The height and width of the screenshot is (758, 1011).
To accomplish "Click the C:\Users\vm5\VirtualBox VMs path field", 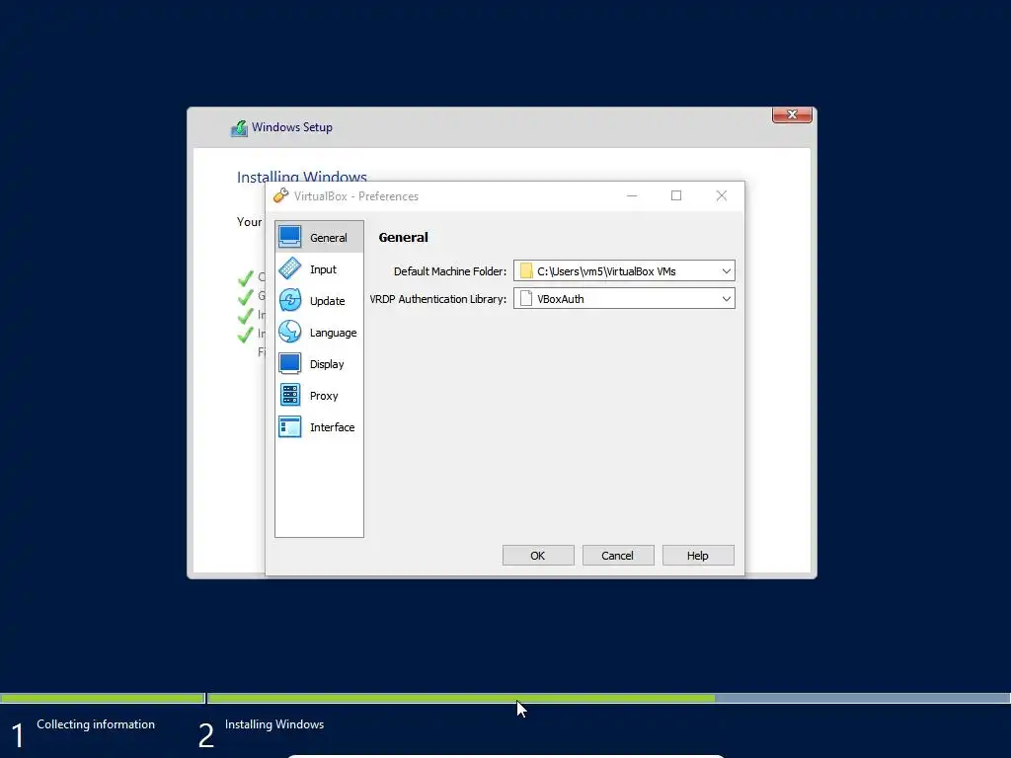I will (x=624, y=271).
